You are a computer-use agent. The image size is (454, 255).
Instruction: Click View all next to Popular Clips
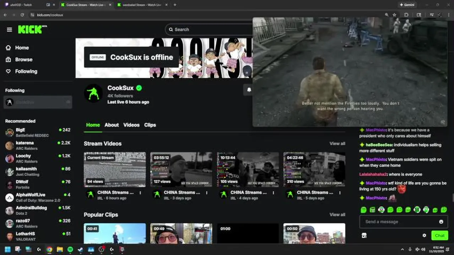337,215
